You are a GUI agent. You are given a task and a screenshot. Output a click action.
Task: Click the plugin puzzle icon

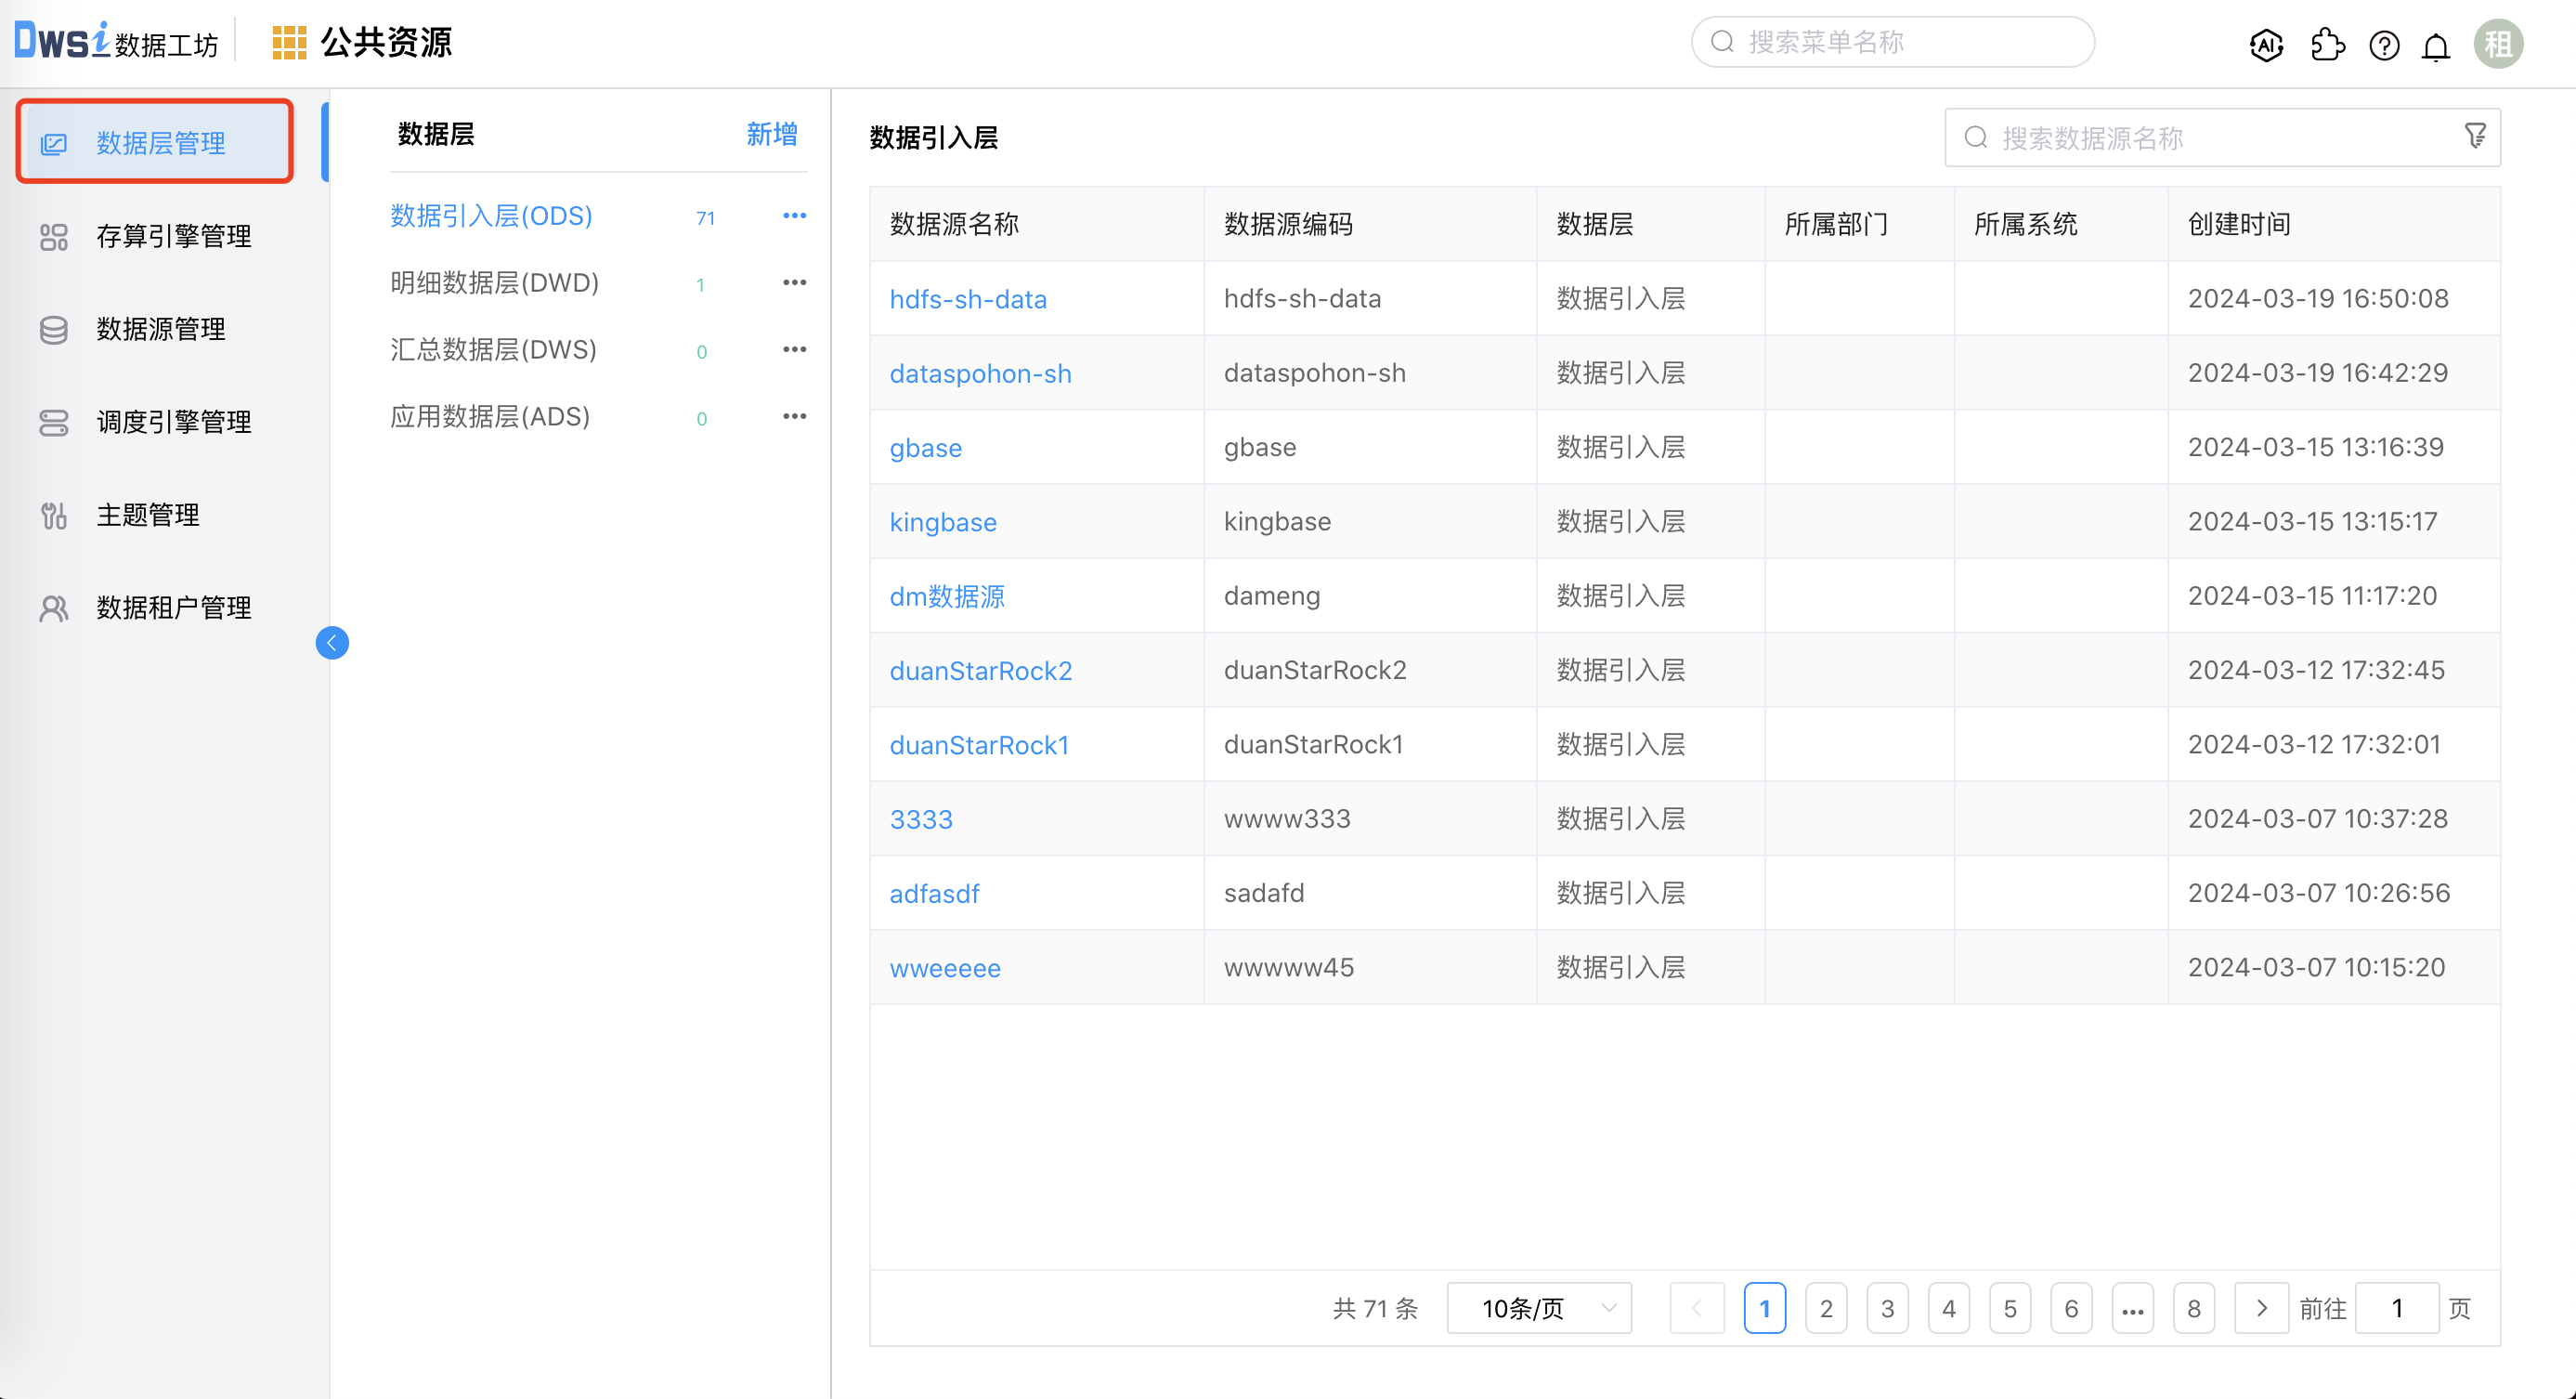pyautogui.click(x=2327, y=44)
